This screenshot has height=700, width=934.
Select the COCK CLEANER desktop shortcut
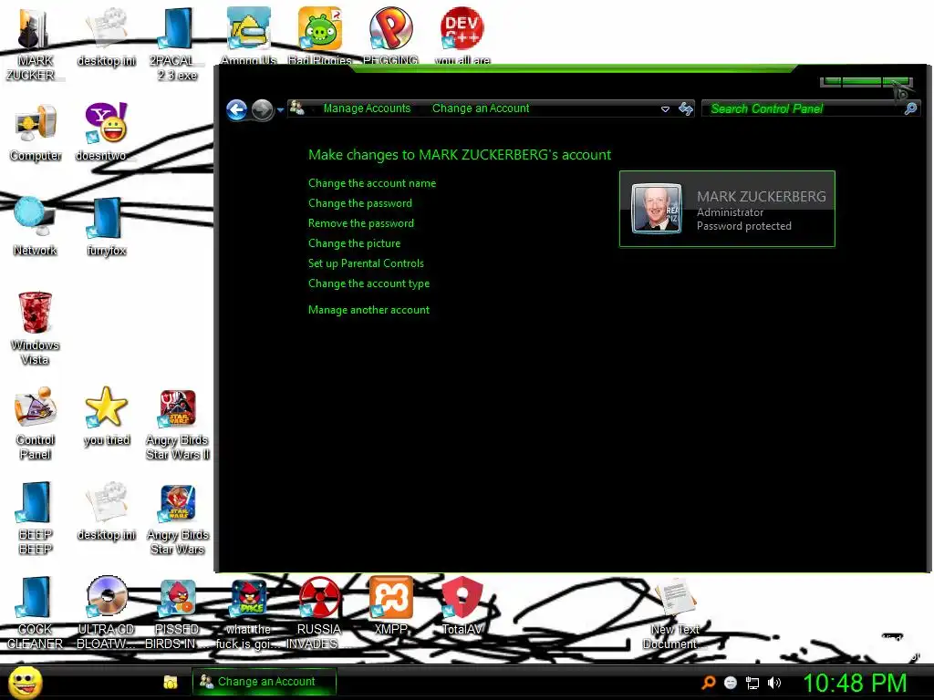click(35, 612)
